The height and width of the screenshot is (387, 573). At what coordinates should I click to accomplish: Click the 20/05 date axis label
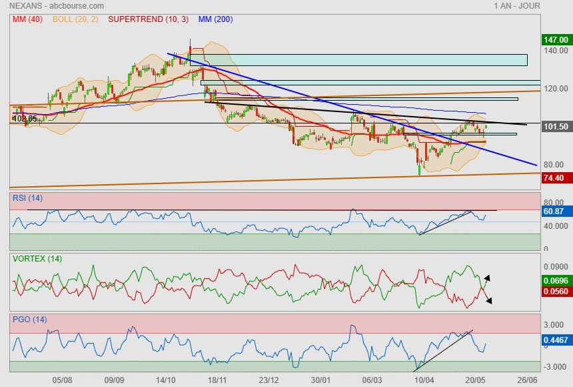(475, 380)
